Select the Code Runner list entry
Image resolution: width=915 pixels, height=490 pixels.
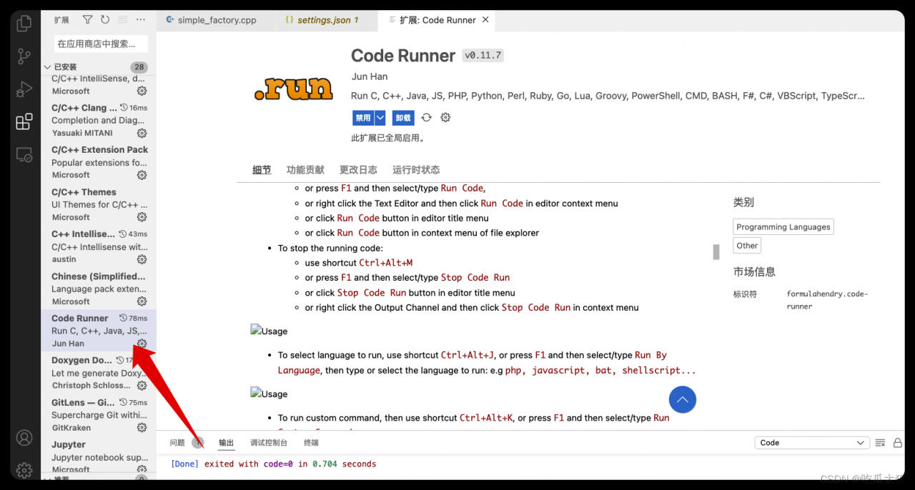point(99,331)
